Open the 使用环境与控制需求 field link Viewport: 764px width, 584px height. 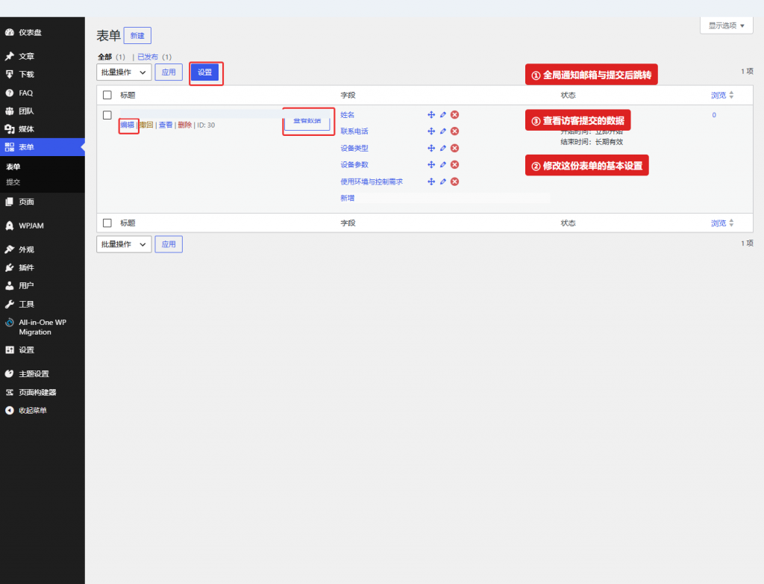[372, 181]
